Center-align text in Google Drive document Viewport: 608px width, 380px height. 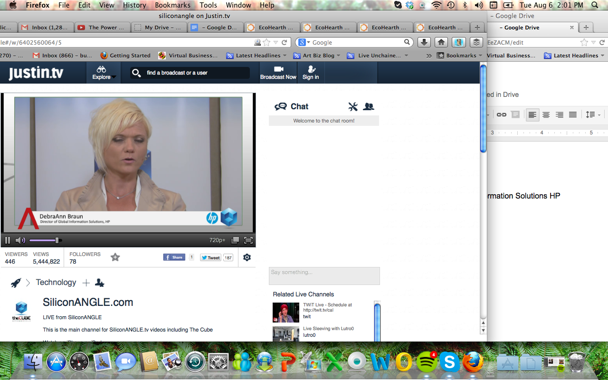[x=546, y=114]
